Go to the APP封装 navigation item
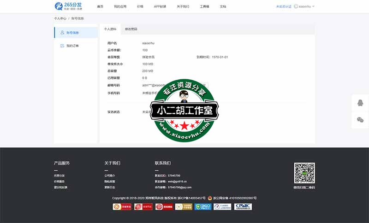The height and width of the screenshot is (223, 369). tap(160, 6)
